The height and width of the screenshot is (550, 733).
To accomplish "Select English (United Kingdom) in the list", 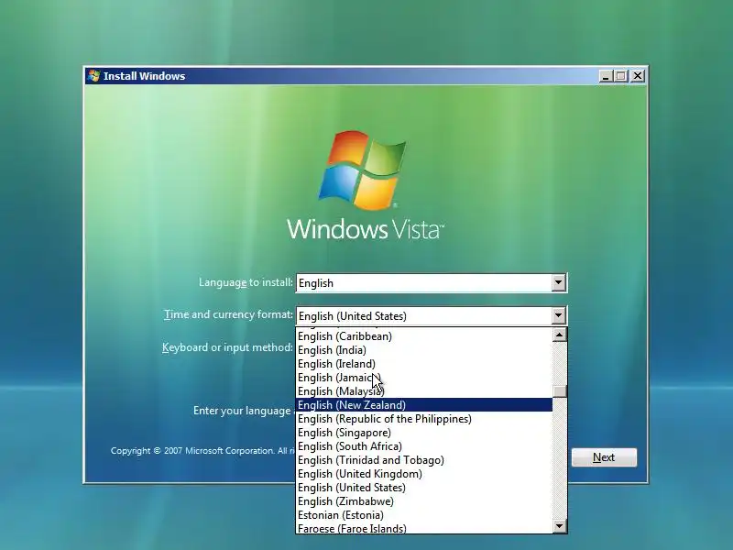I will (x=424, y=474).
